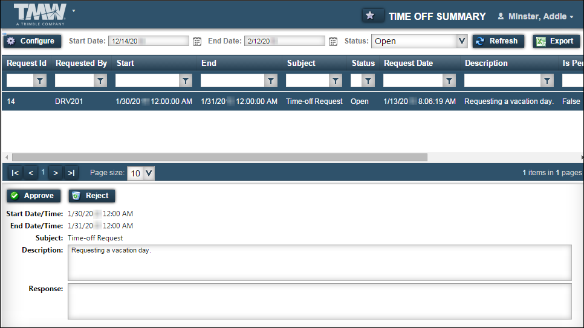Click the scroll left arrow of the grid

tap(6, 158)
